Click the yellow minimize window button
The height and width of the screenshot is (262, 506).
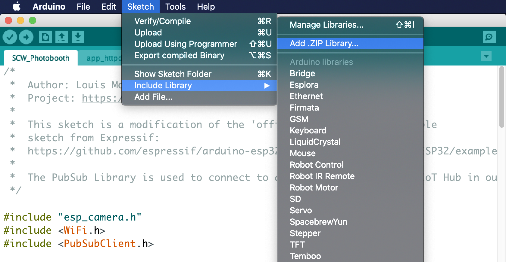[x=20, y=20]
